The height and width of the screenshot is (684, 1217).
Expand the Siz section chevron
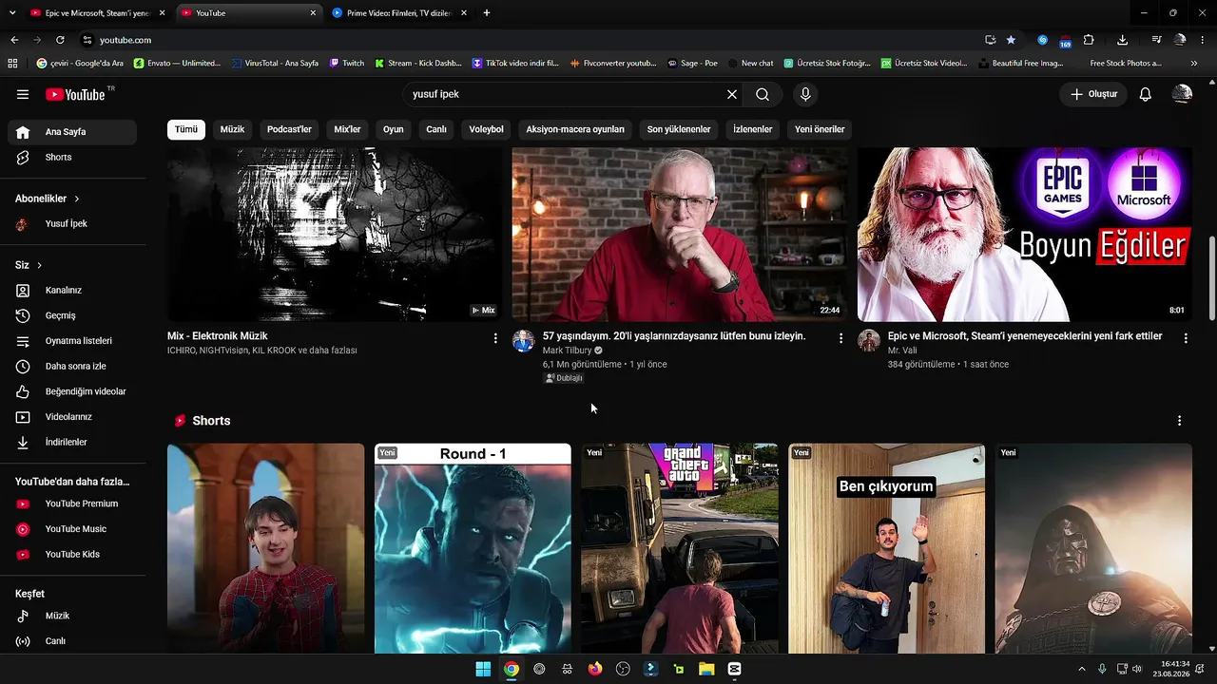click(x=40, y=265)
